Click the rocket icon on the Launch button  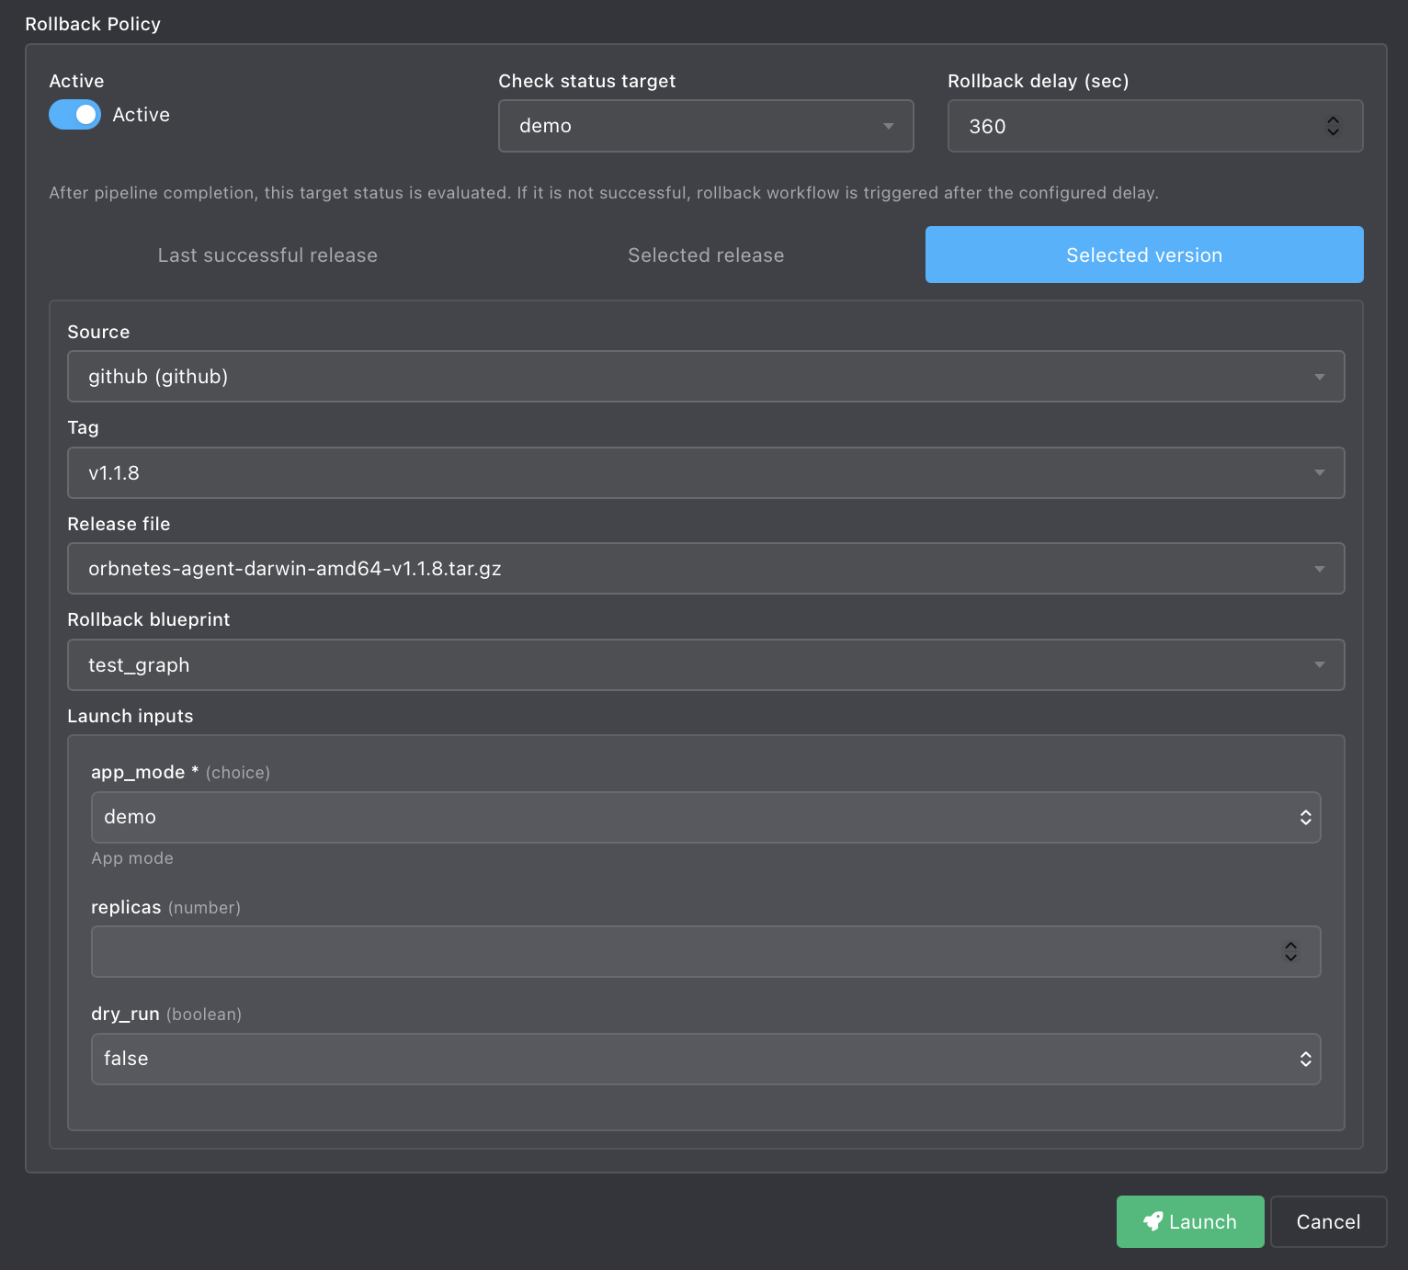[1153, 1221]
